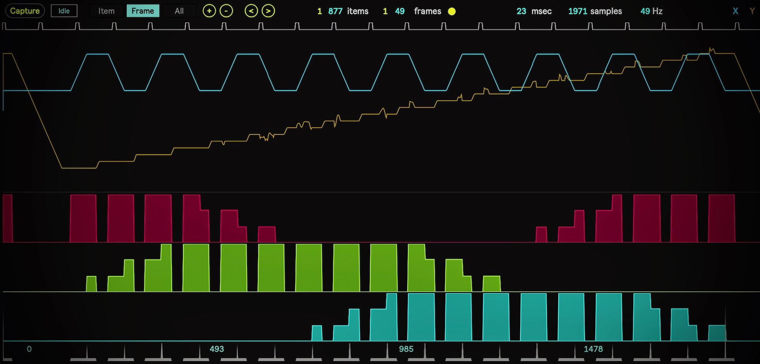Click the 49 Hz frequency readout
The image size is (760, 364).
point(652,11)
